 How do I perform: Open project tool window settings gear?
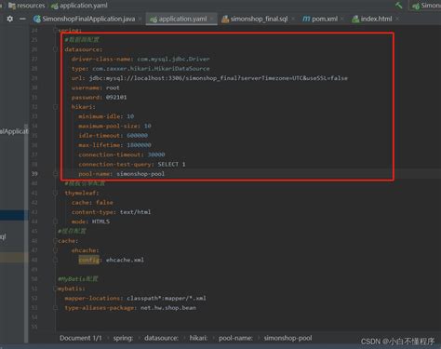[x=10, y=19]
